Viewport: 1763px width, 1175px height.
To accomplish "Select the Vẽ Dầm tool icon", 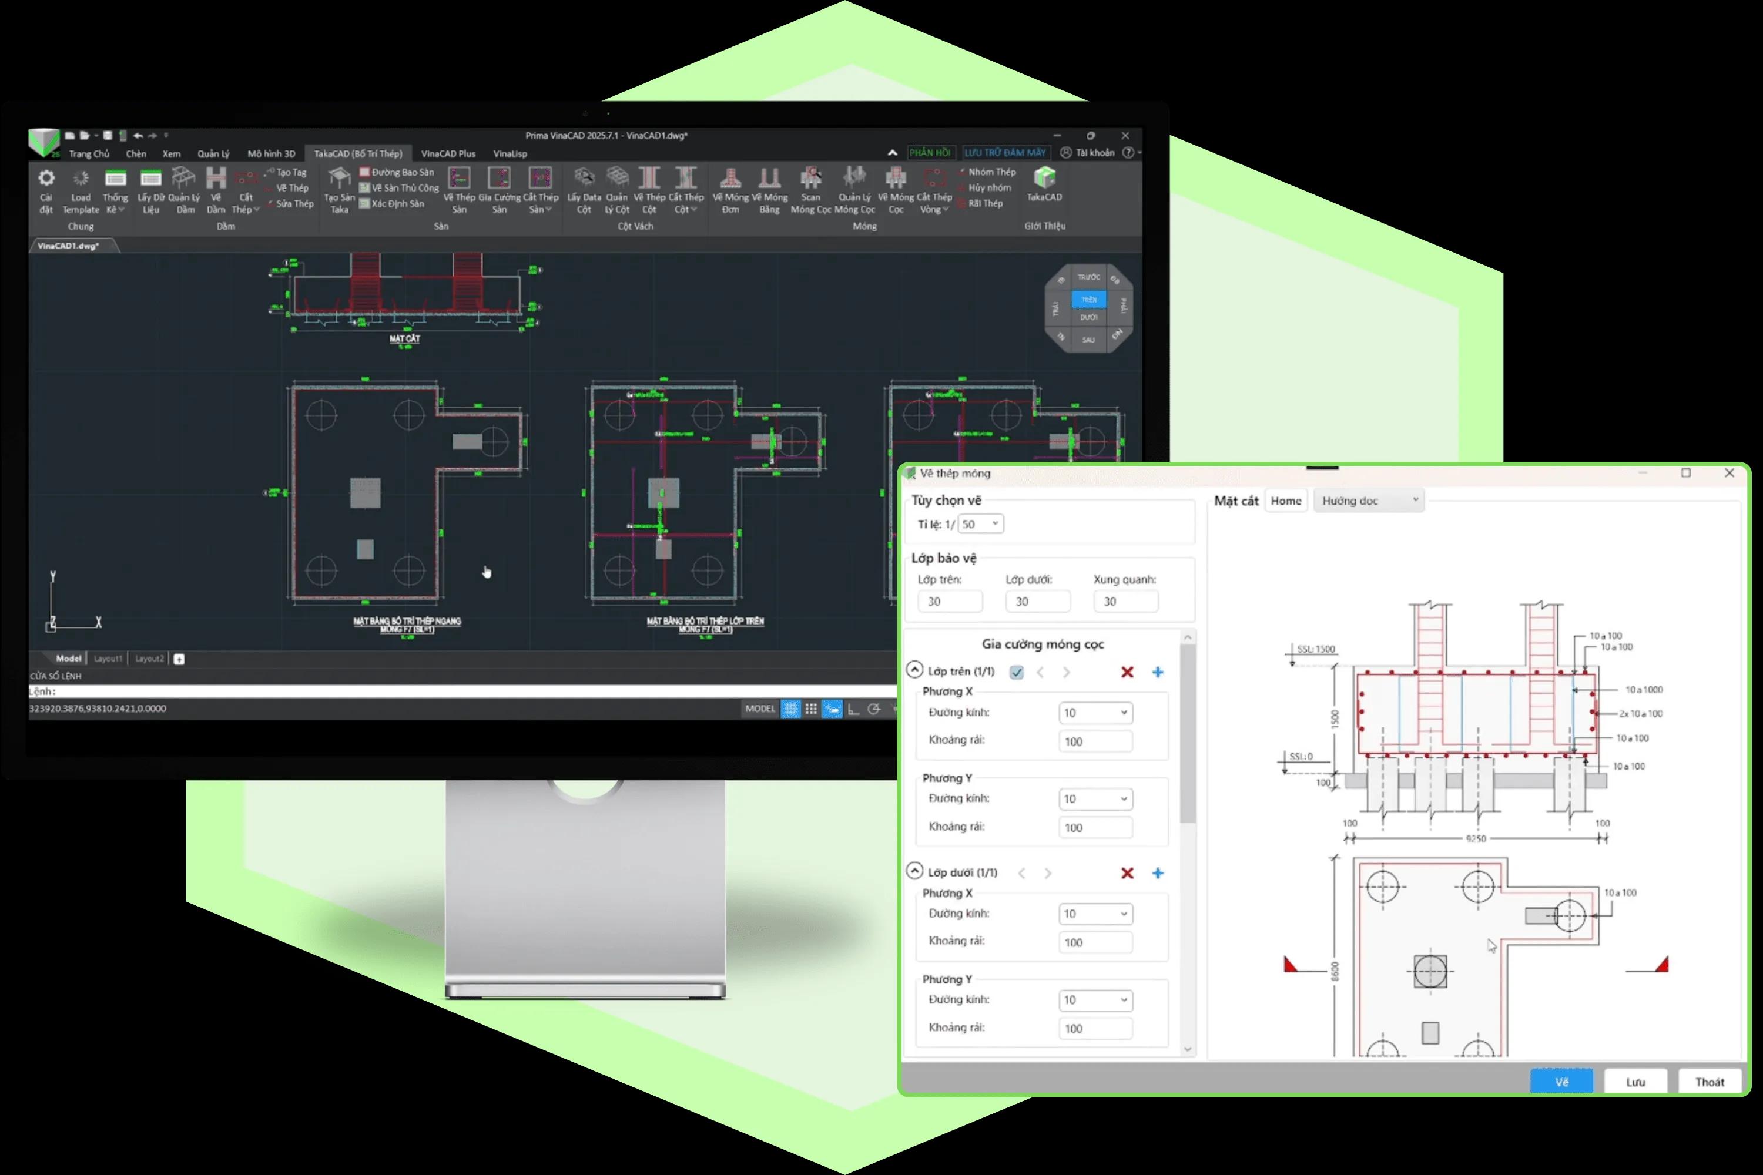I will [x=216, y=179].
